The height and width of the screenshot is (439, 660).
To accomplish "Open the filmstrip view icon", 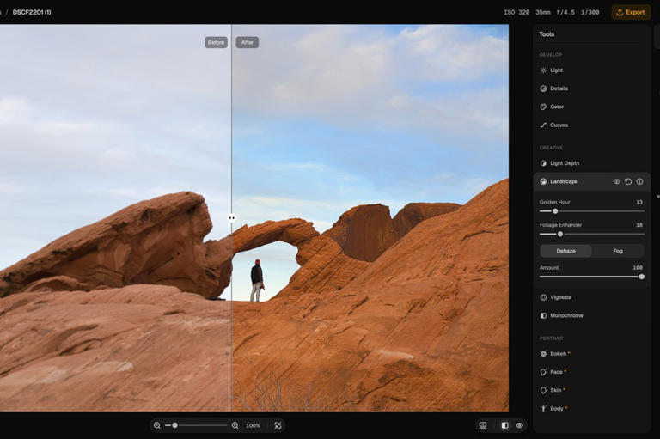I will point(483,425).
